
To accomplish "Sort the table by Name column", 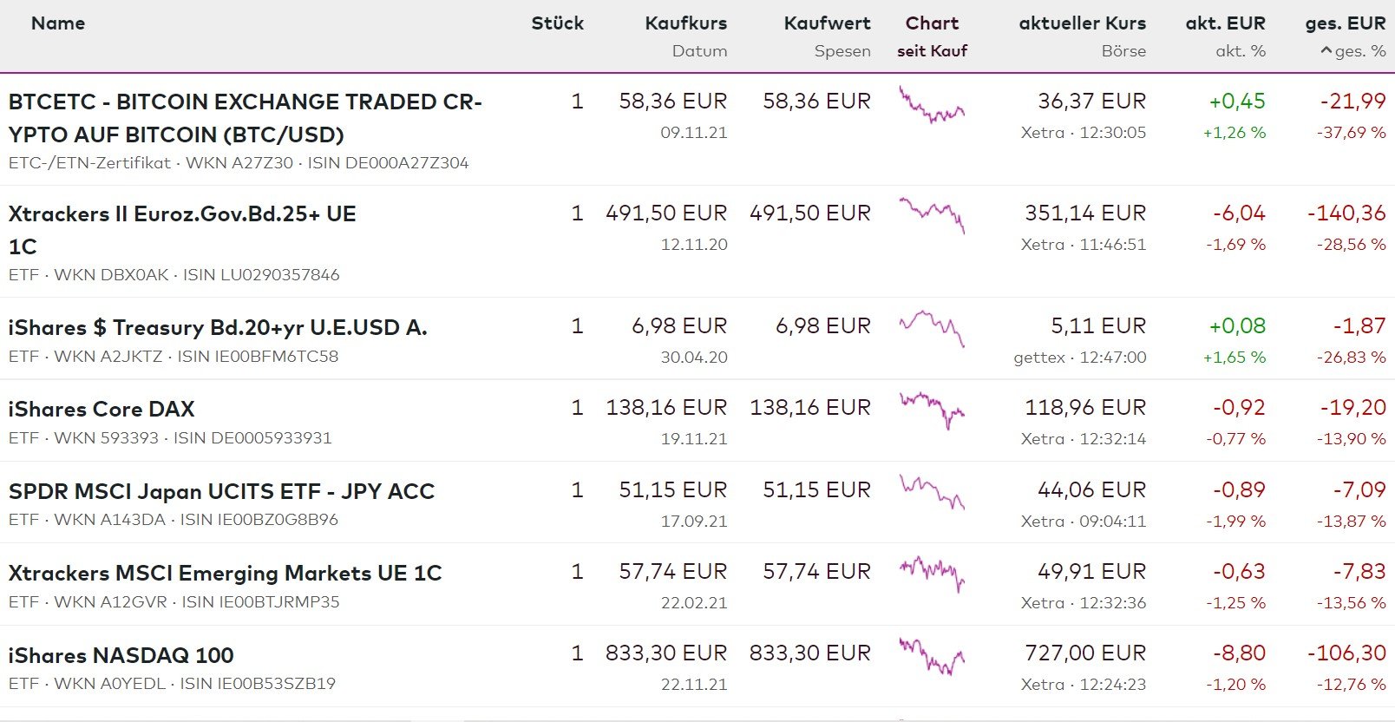I will (58, 23).
